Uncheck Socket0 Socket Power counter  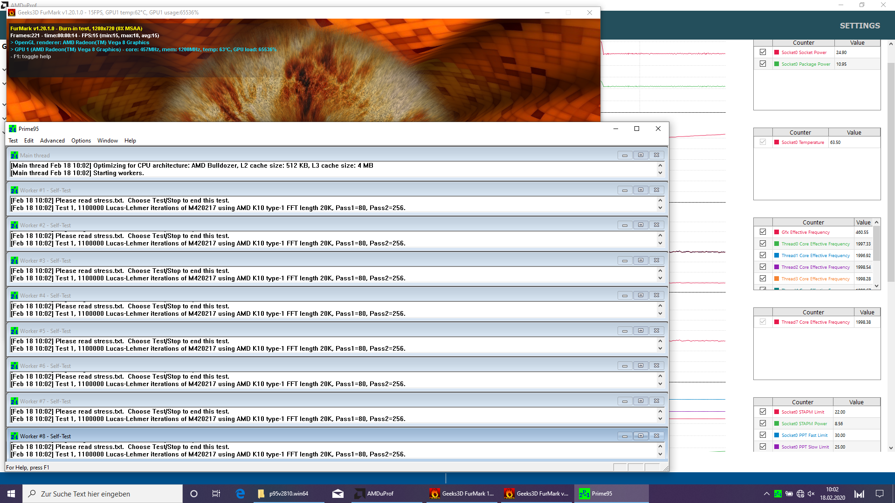pos(763,52)
